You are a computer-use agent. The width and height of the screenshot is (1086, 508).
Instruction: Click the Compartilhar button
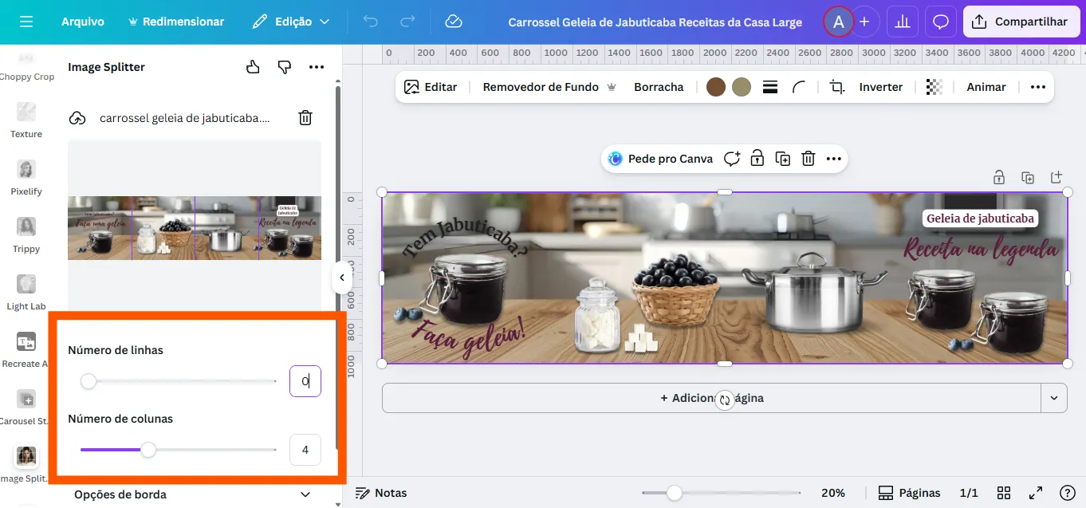point(1020,22)
